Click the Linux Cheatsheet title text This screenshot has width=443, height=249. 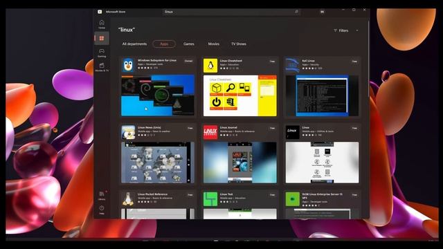230,61
